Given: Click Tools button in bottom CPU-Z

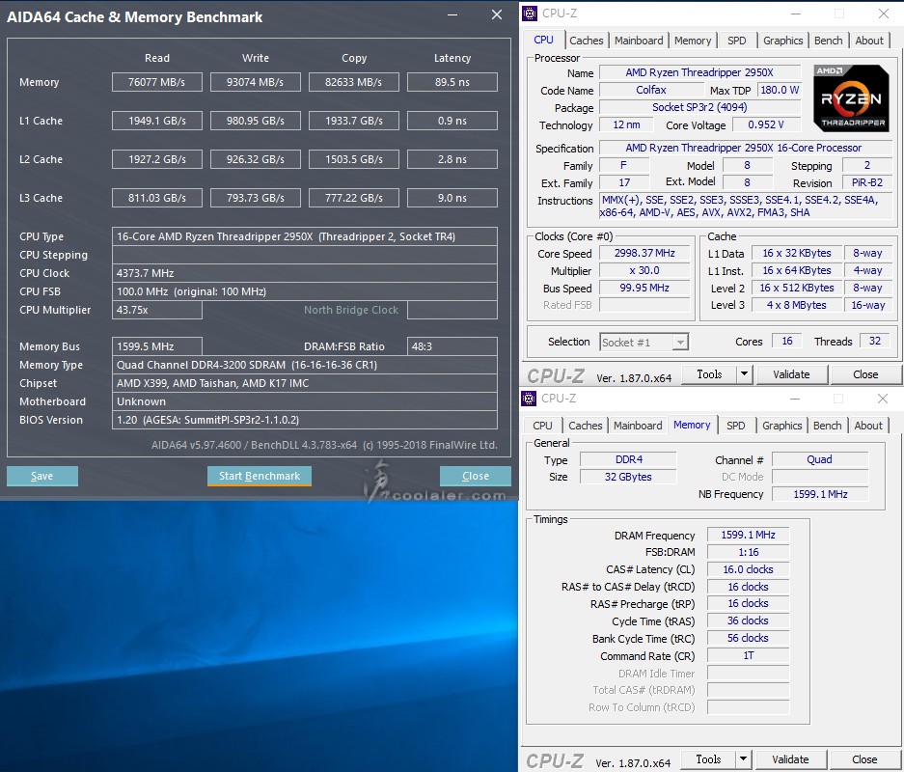Looking at the screenshot, I should point(708,759).
